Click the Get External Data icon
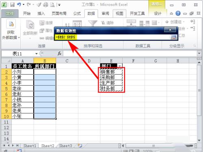Viewport: 203px width, 152px height. tap(11, 24)
